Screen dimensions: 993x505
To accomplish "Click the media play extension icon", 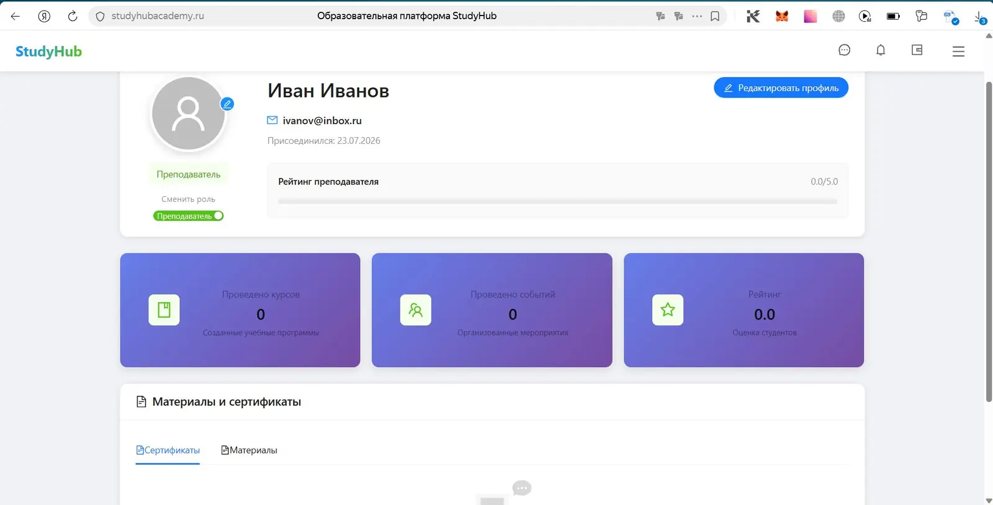I will click(x=865, y=16).
